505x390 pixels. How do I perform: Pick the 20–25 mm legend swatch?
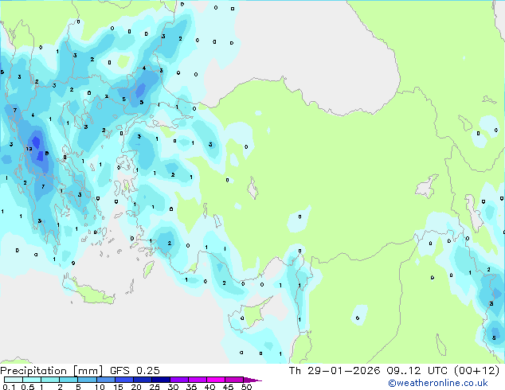coord(143,380)
